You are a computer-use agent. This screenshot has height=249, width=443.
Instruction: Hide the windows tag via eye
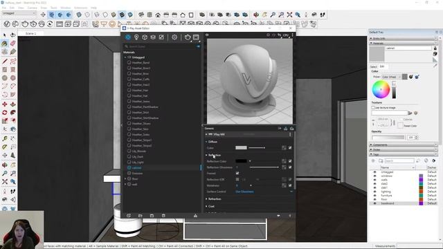375,176
